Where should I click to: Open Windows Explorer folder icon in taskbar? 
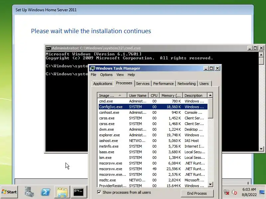pyautogui.click(x=62, y=192)
